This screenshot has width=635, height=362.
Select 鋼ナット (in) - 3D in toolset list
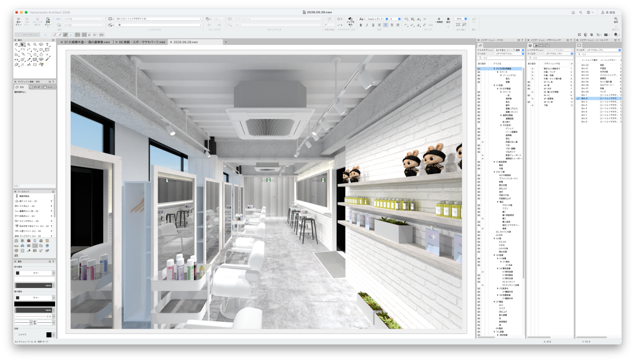coord(33,201)
